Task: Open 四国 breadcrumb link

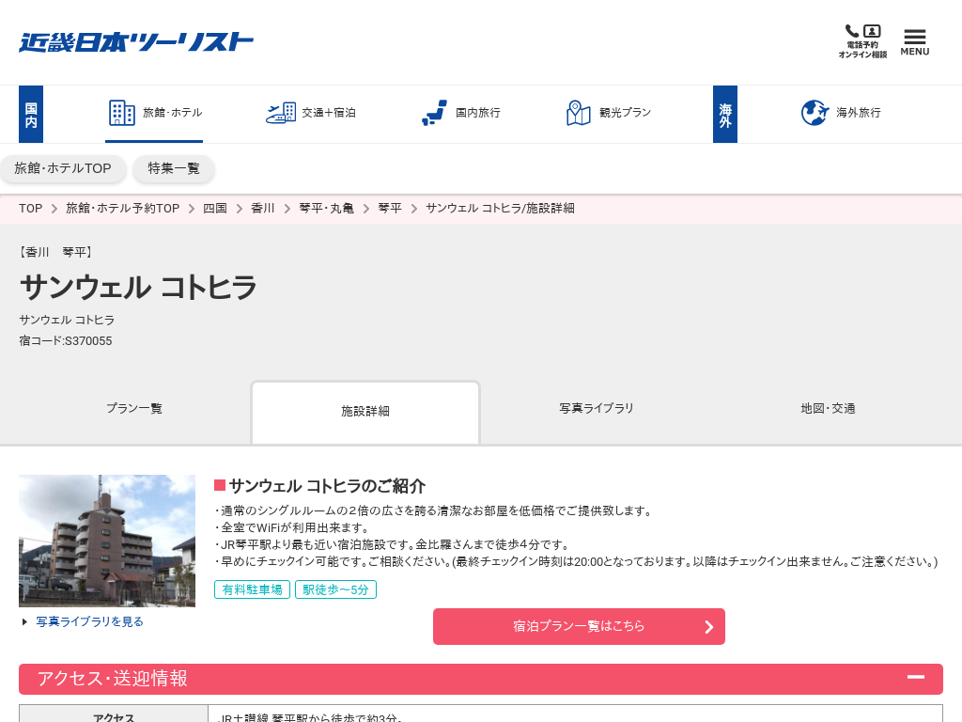Action: (x=215, y=208)
